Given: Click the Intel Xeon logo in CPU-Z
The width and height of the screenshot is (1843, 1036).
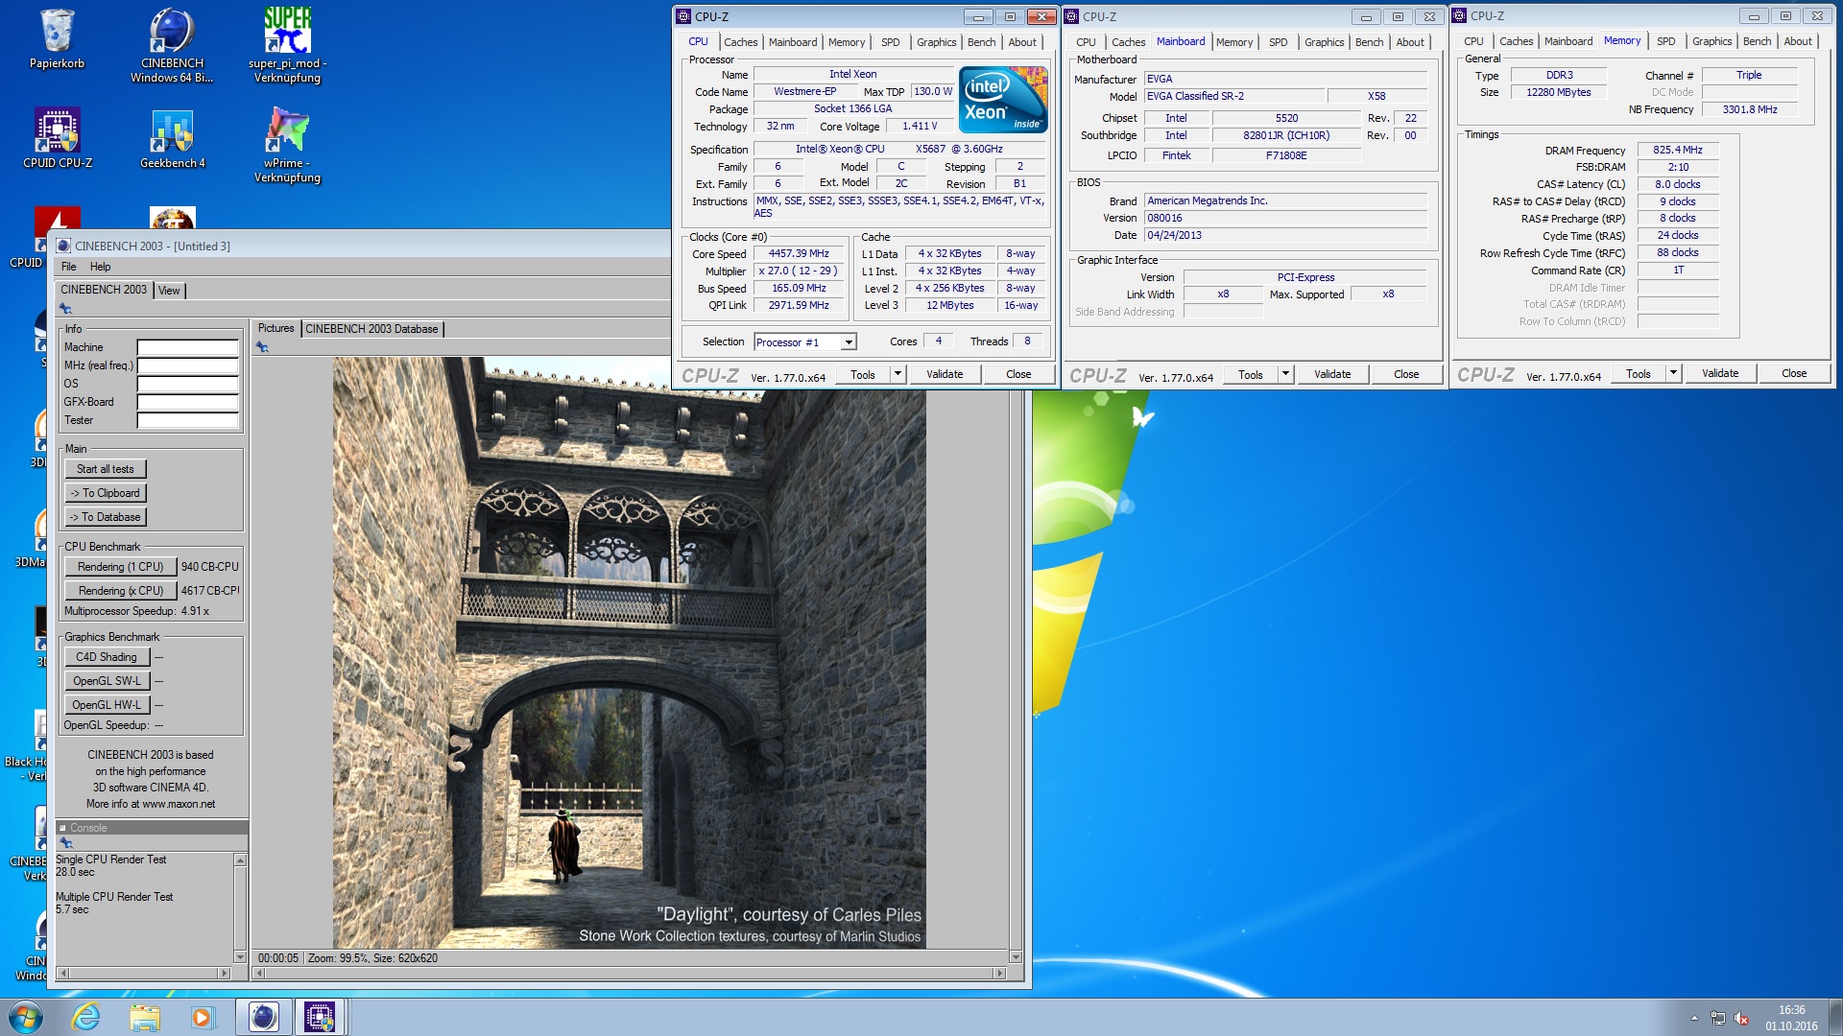Looking at the screenshot, I should [1003, 100].
